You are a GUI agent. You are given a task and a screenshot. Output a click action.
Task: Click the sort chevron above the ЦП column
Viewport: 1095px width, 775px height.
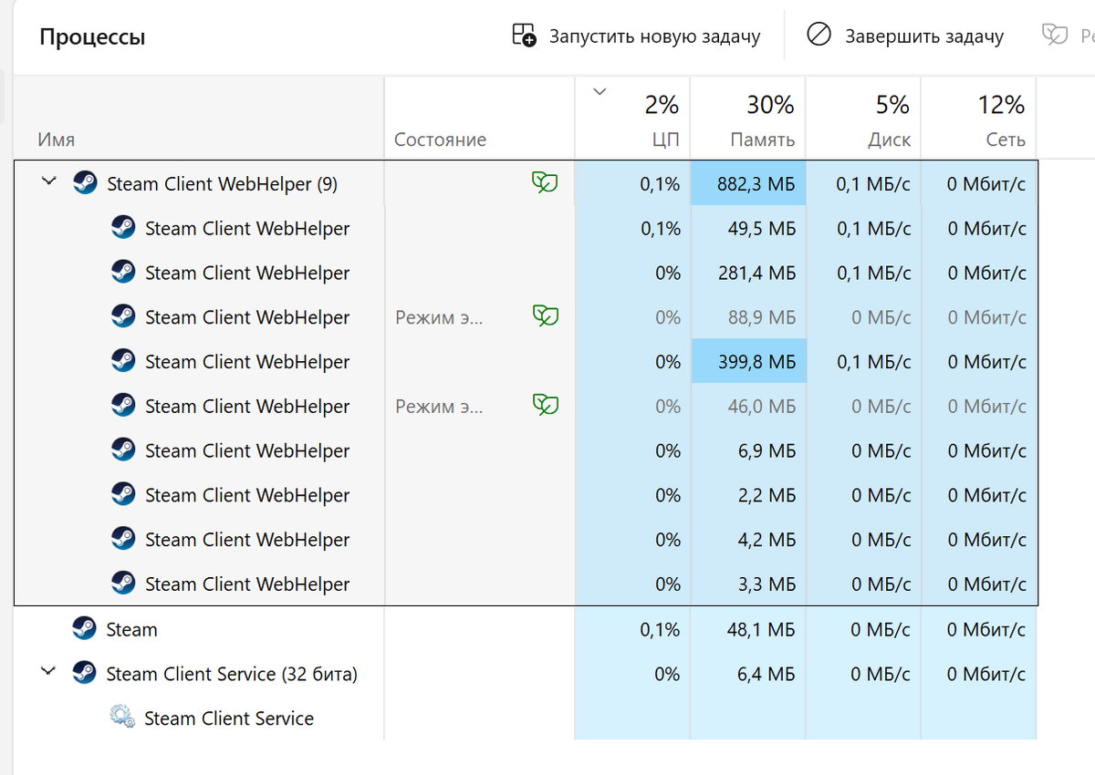tap(600, 91)
